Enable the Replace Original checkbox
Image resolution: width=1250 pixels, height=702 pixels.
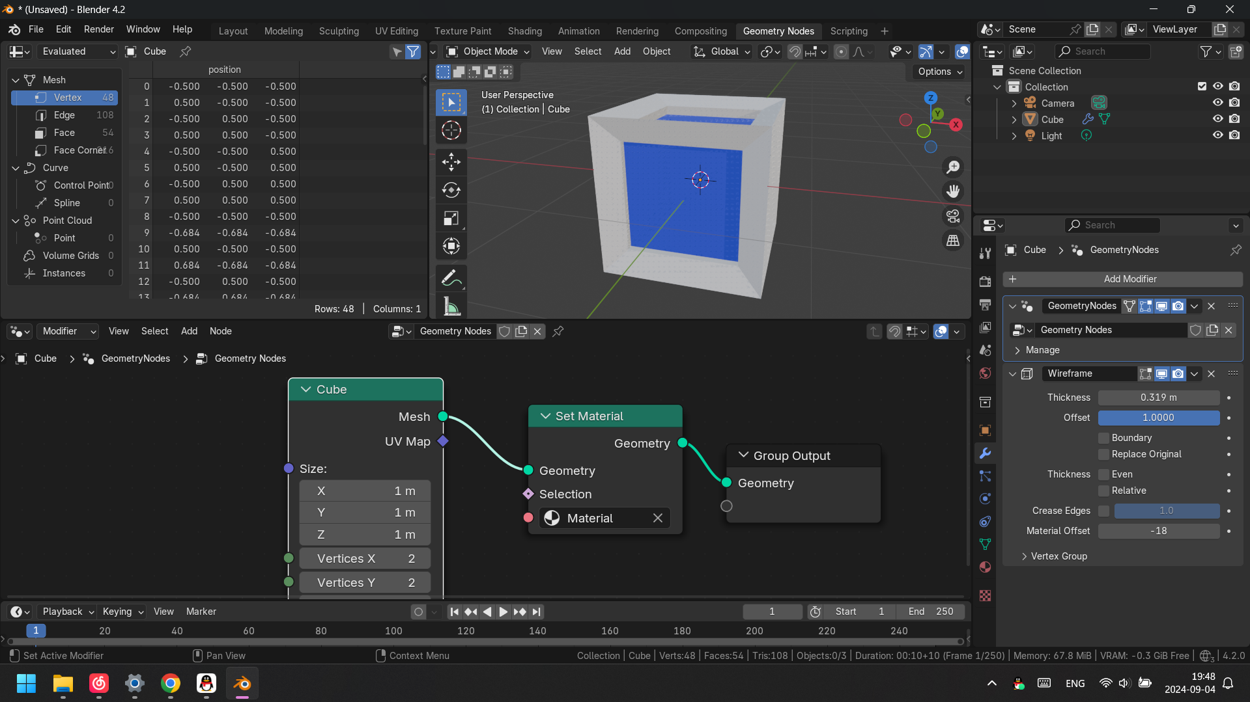[x=1103, y=454]
